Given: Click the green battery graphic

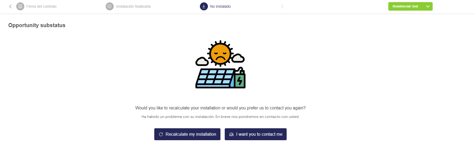Looking at the screenshot, I should pos(240,78).
